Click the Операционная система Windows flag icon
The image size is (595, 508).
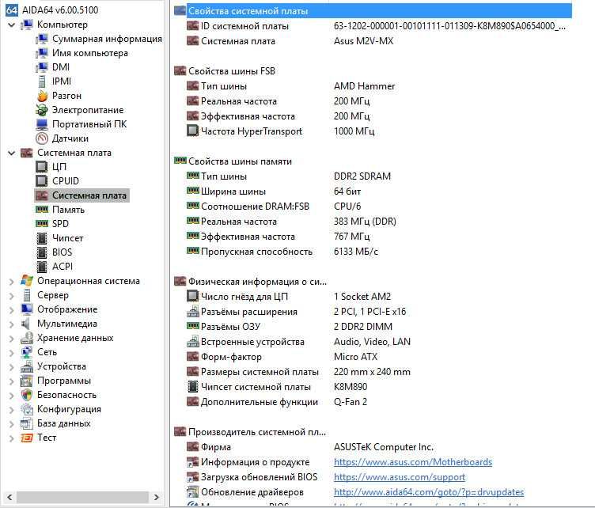coord(27,281)
